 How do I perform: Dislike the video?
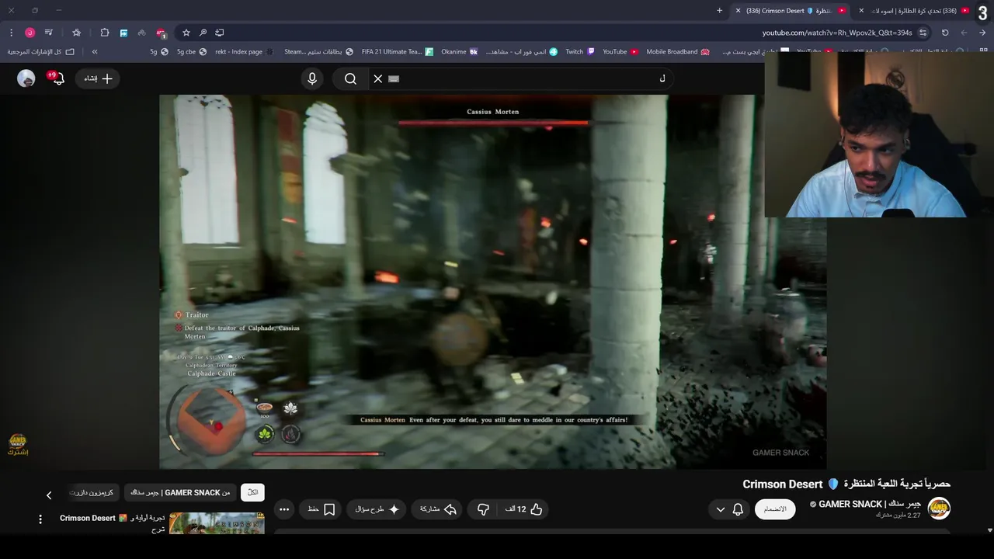click(x=483, y=509)
